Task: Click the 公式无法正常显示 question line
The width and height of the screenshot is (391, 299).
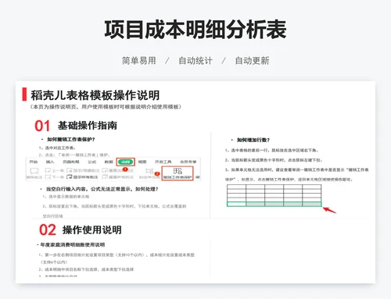Action: click(102, 189)
